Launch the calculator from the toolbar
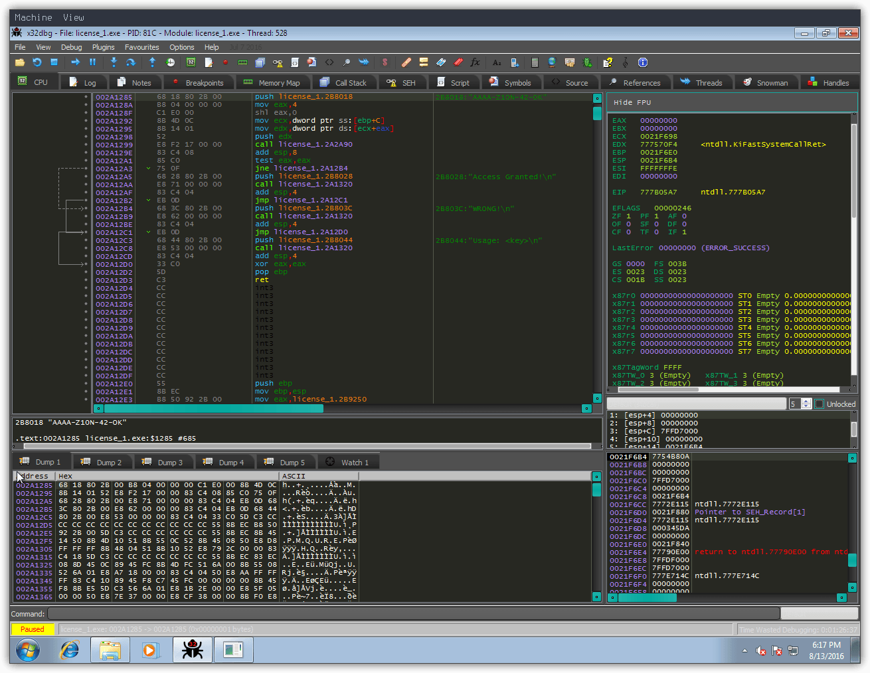 pos(535,62)
